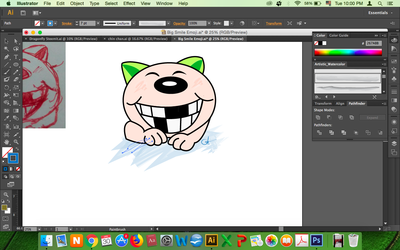Screen dimensions: 400x250
Task: Choose the Shape Builder tool
Action: 7,103
